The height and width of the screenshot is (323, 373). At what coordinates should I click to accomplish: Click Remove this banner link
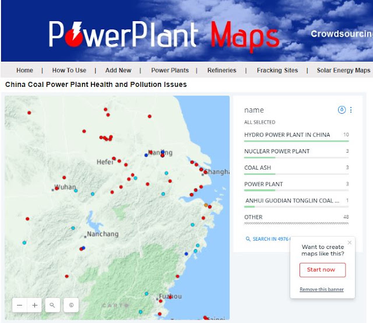coord(322,289)
